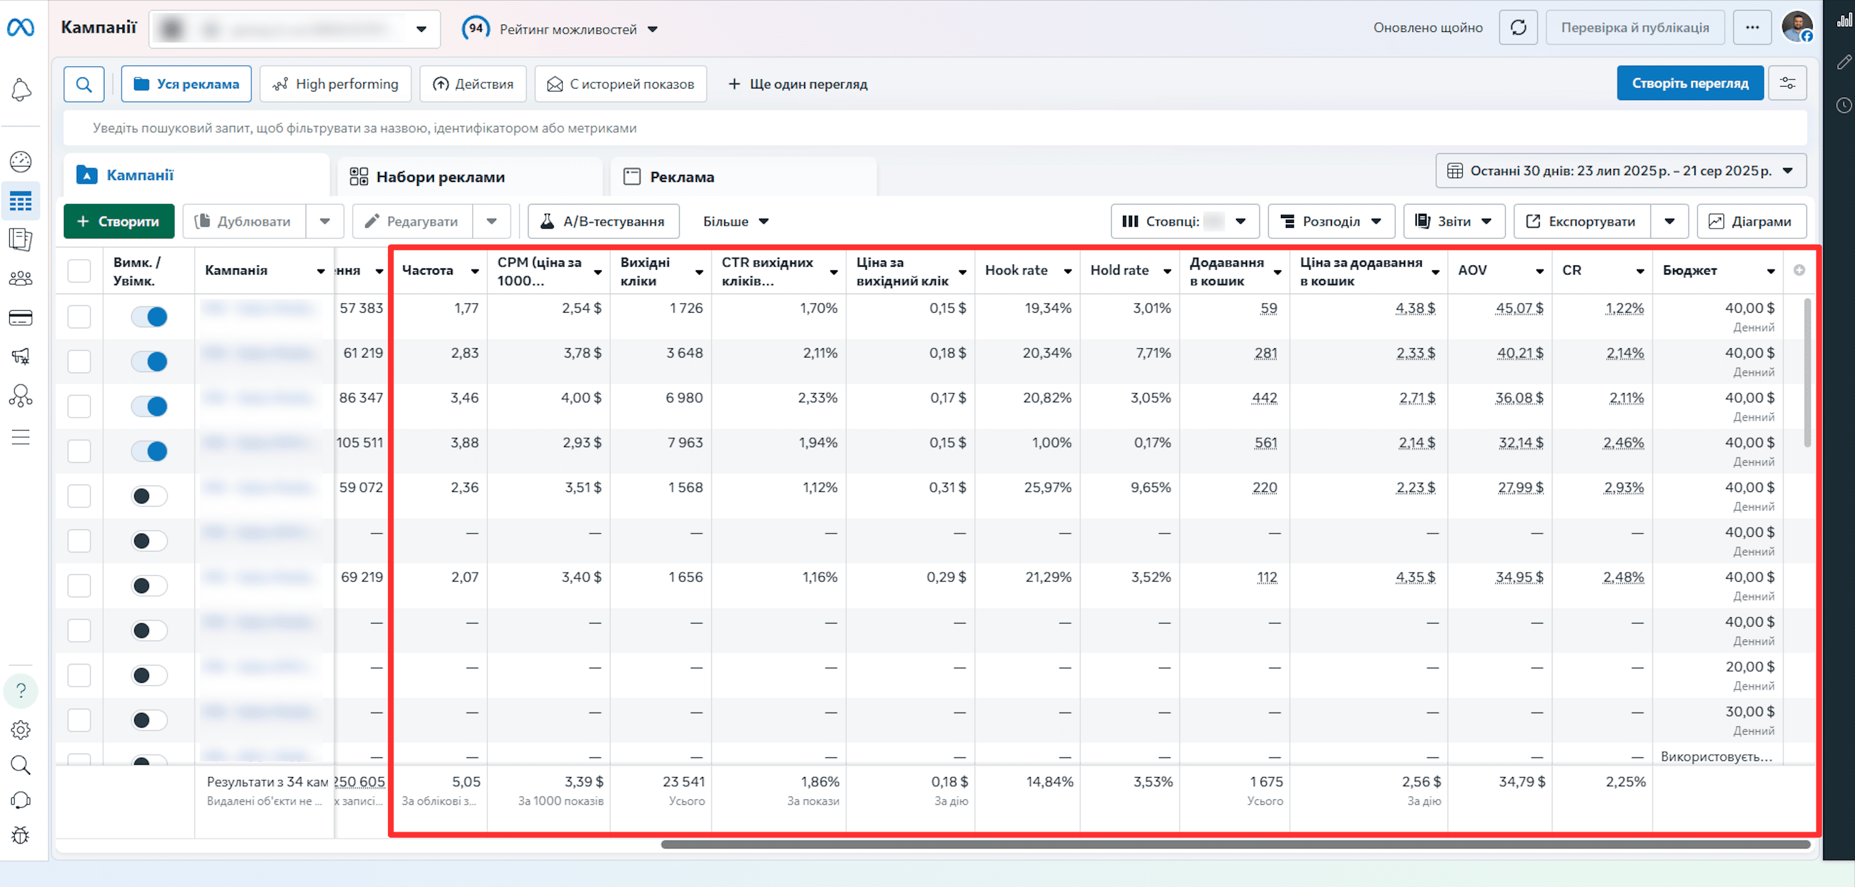
Task: Click the green Створити button
Action: [119, 222]
